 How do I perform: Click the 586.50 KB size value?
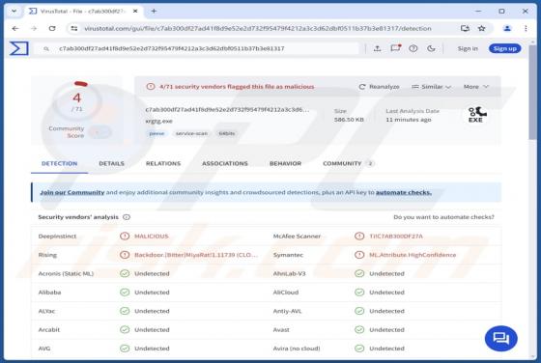pos(349,120)
